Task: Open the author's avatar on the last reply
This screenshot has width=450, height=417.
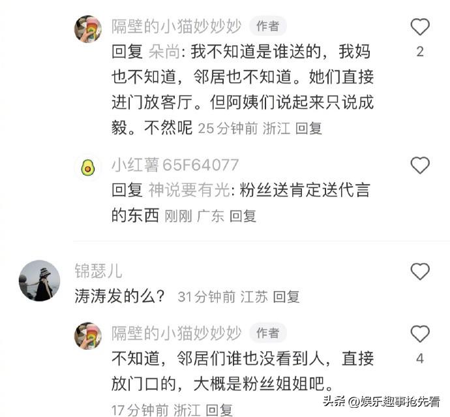Action: click(x=88, y=335)
